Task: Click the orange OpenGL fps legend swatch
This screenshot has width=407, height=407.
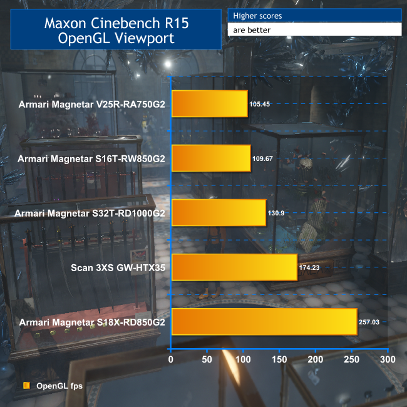Action: tap(26, 386)
